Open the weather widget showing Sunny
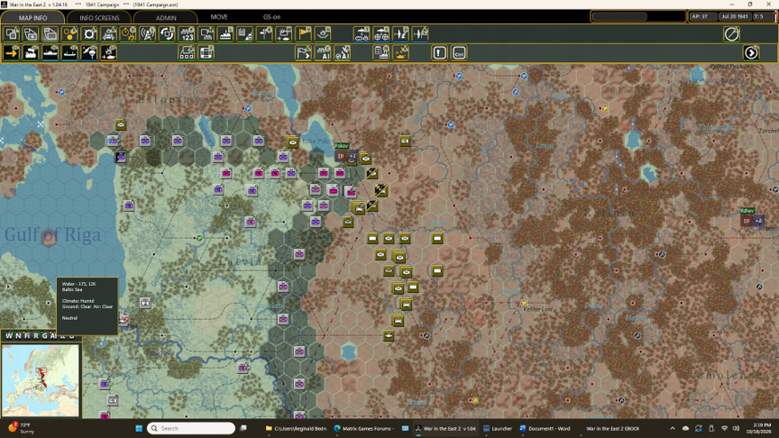Viewport: 779px width, 438px height. point(21,428)
